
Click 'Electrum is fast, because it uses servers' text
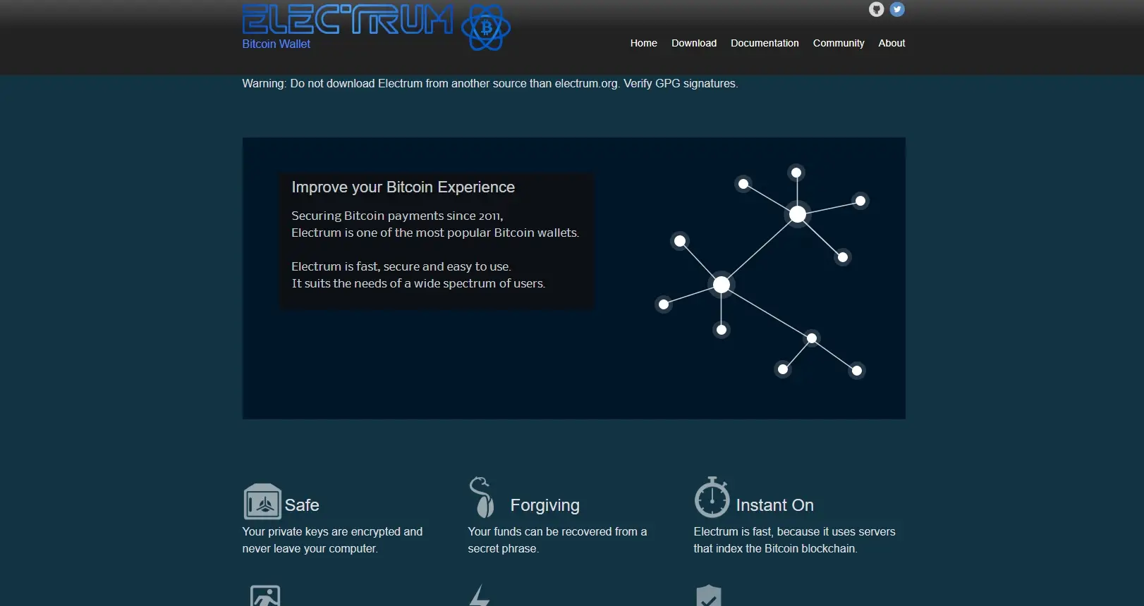click(x=794, y=540)
